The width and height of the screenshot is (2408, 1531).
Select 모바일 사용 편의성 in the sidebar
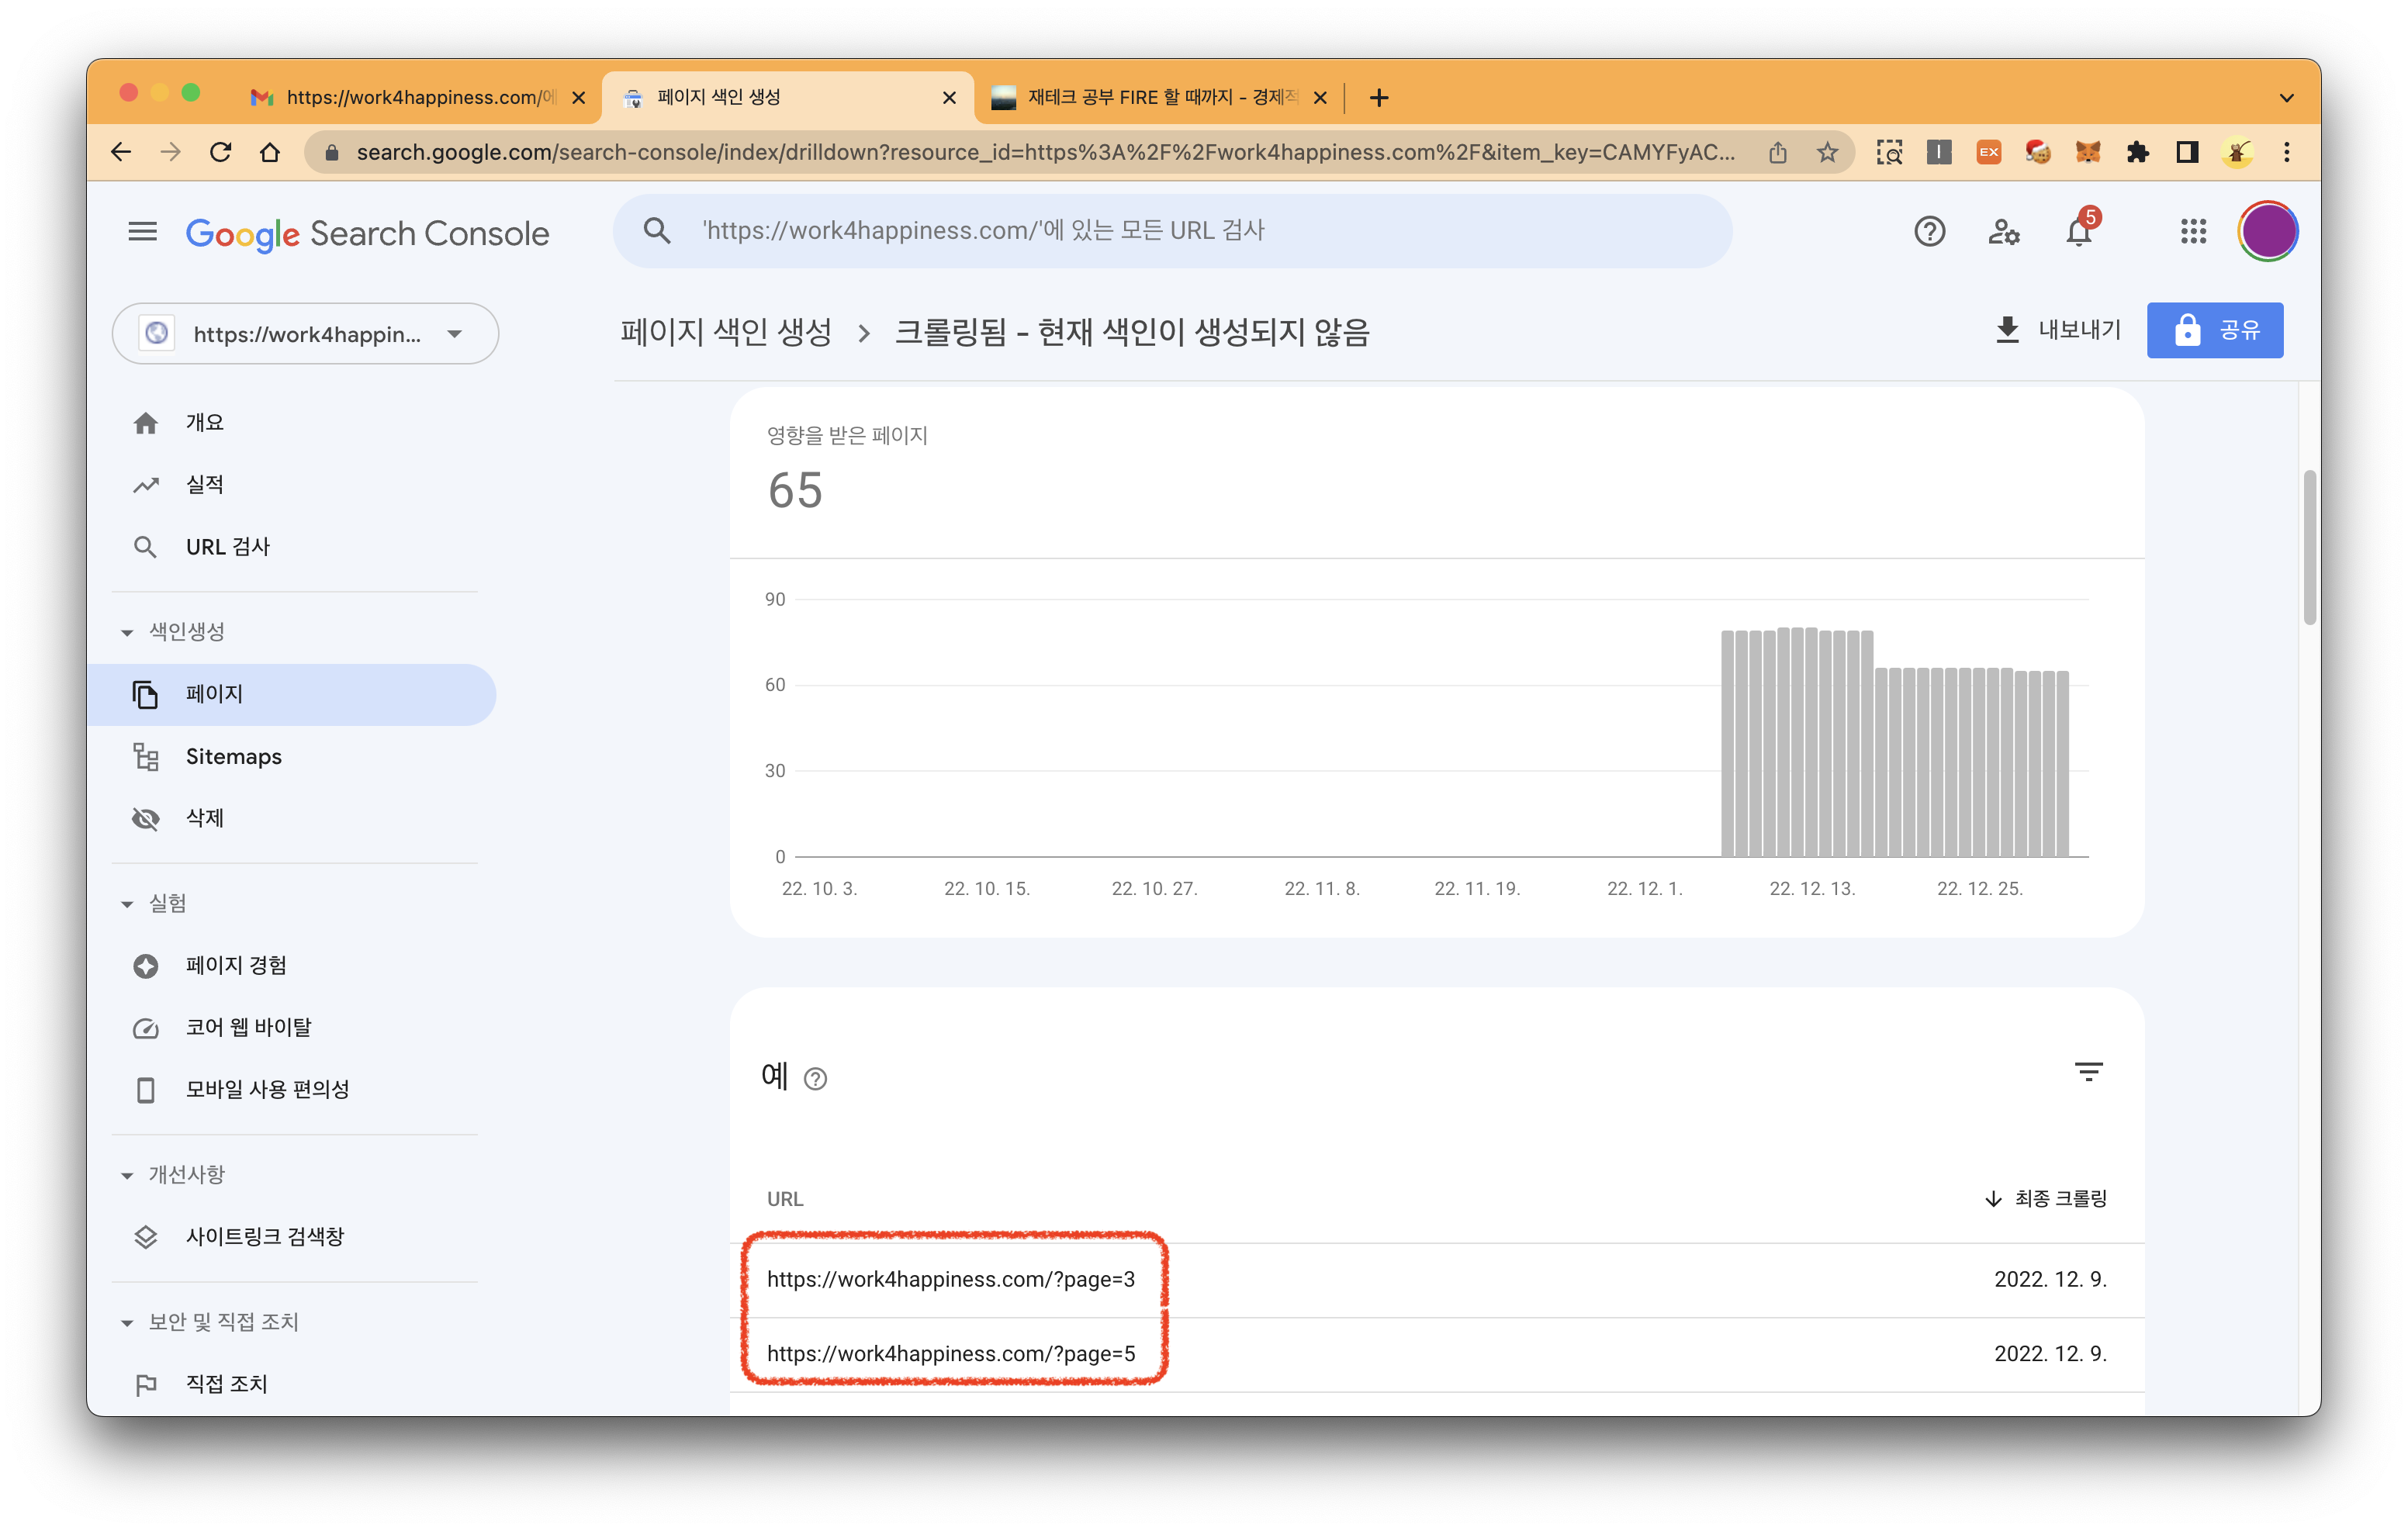pyautogui.click(x=267, y=1089)
